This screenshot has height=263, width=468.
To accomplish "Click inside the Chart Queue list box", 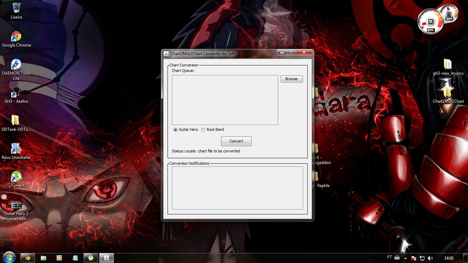I will pyautogui.click(x=225, y=100).
